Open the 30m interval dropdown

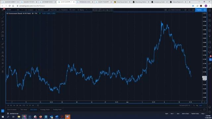coord(18,10)
